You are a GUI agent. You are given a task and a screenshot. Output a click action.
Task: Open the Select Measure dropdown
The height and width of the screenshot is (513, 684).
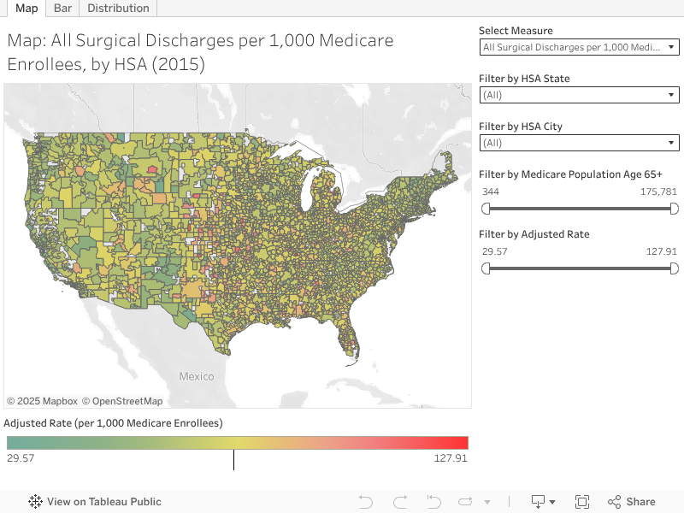(x=580, y=47)
